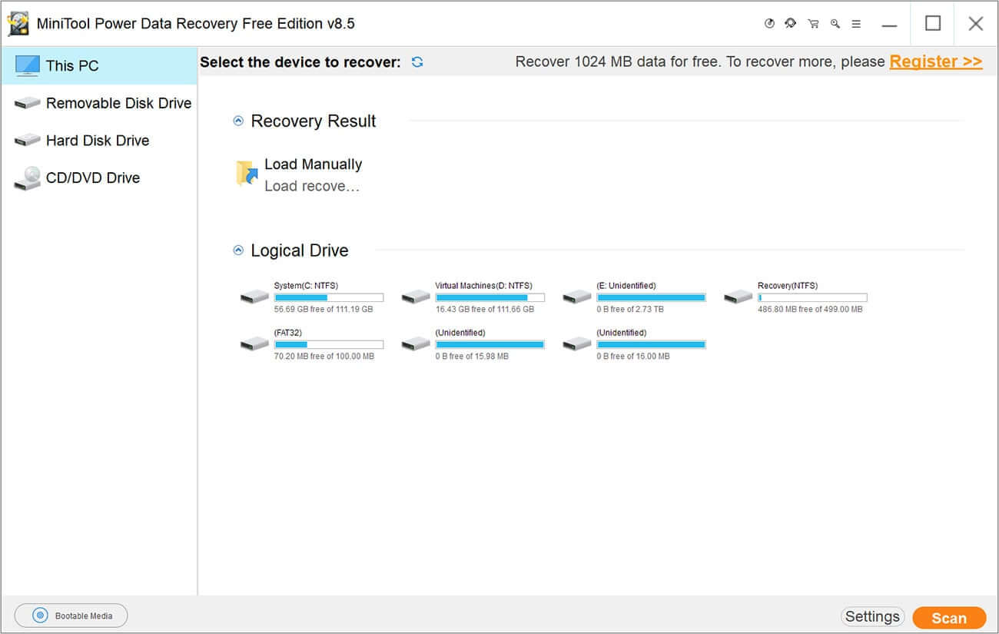Click the text '0 B free of 15.98 MB'
This screenshot has width=999, height=634.
point(472,357)
